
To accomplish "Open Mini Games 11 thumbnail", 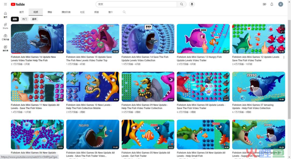I will [x=37, y=87].
